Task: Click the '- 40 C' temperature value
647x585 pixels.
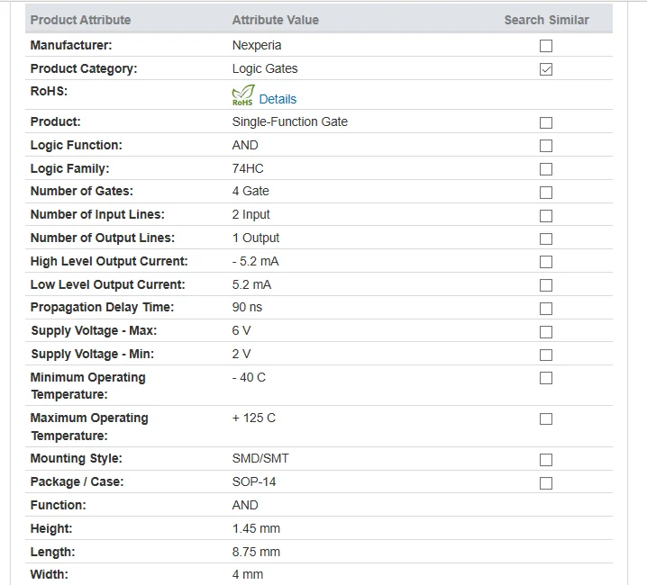Action: click(249, 378)
